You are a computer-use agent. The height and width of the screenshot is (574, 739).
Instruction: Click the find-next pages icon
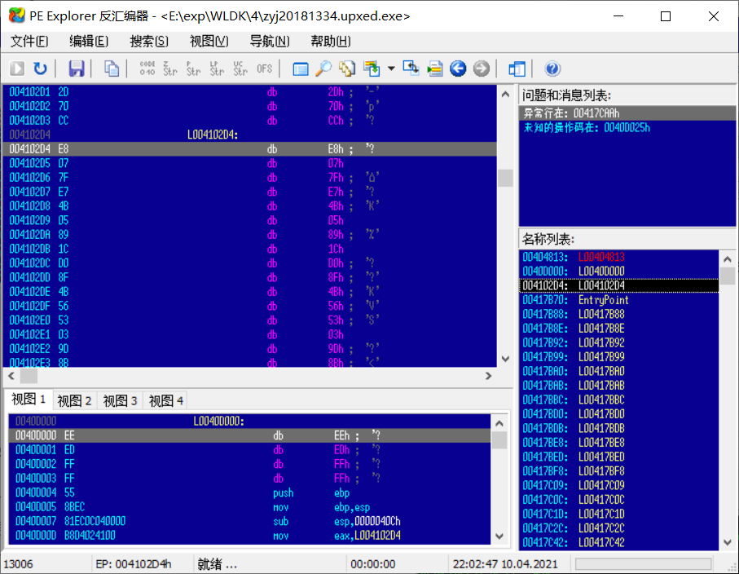(x=347, y=68)
